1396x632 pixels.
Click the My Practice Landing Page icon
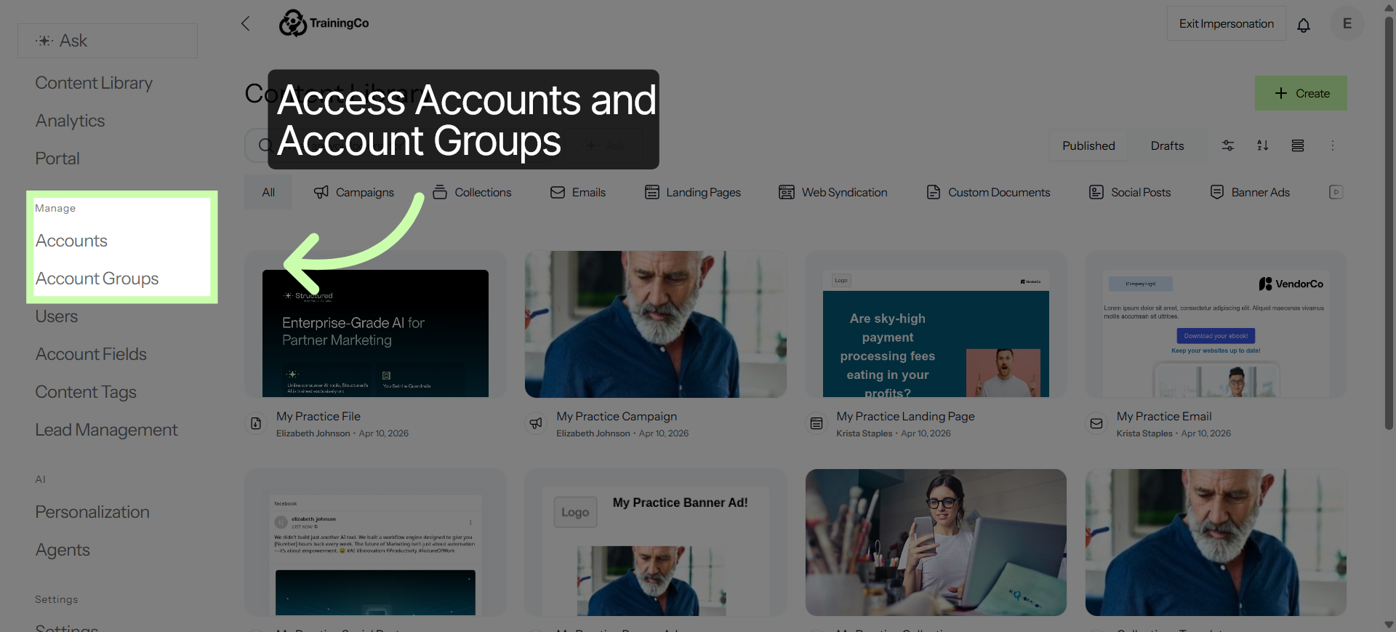tap(817, 423)
